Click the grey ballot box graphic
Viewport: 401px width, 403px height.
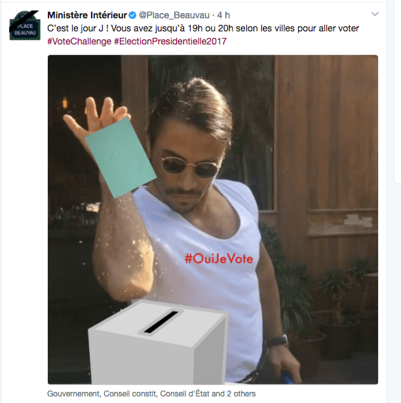click(158, 343)
